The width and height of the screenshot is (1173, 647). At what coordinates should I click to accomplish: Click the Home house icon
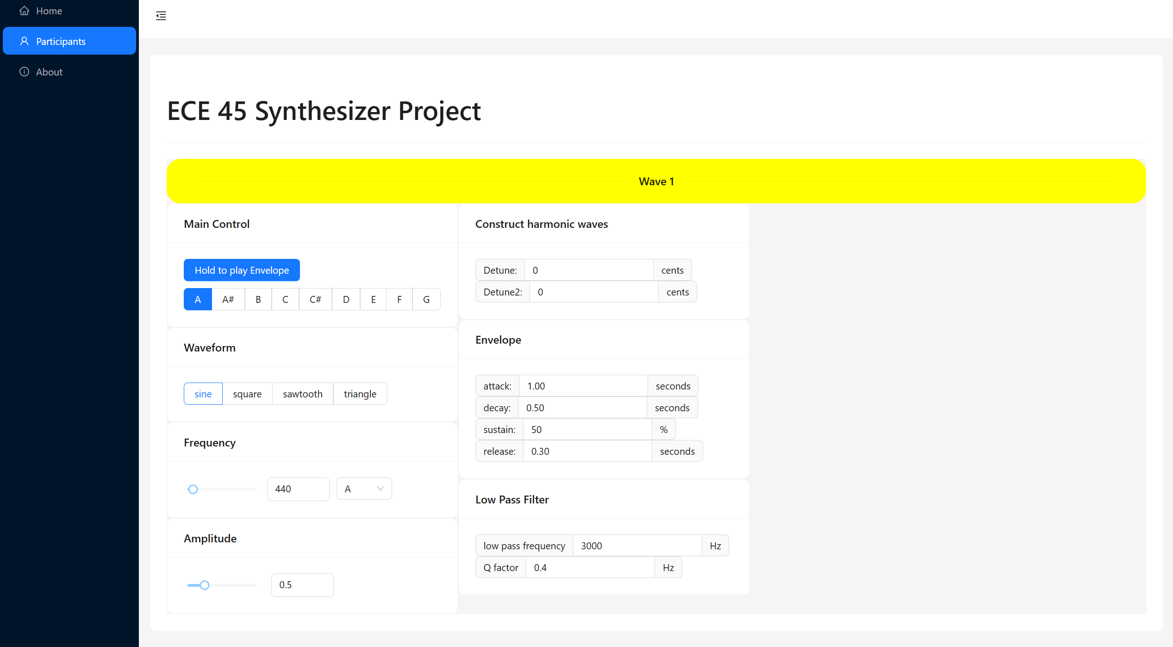pyautogui.click(x=24, y=11)
